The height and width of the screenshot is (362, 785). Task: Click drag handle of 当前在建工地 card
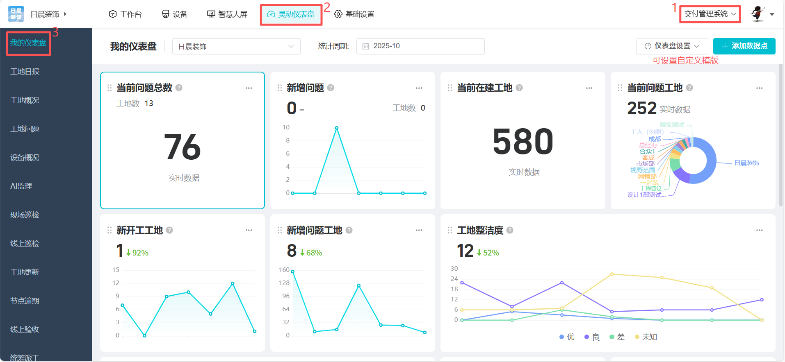pyautogui.click(x=450, y=88)
